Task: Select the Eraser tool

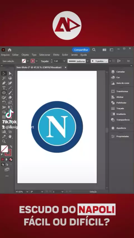Action: click(x=10, y=98)
